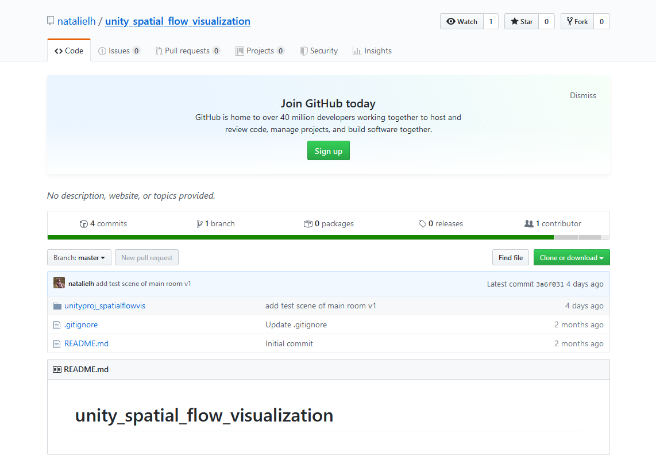Screen dimensions: 656x460
Task: Fork the repository
Action: click(x=577, y=21)
